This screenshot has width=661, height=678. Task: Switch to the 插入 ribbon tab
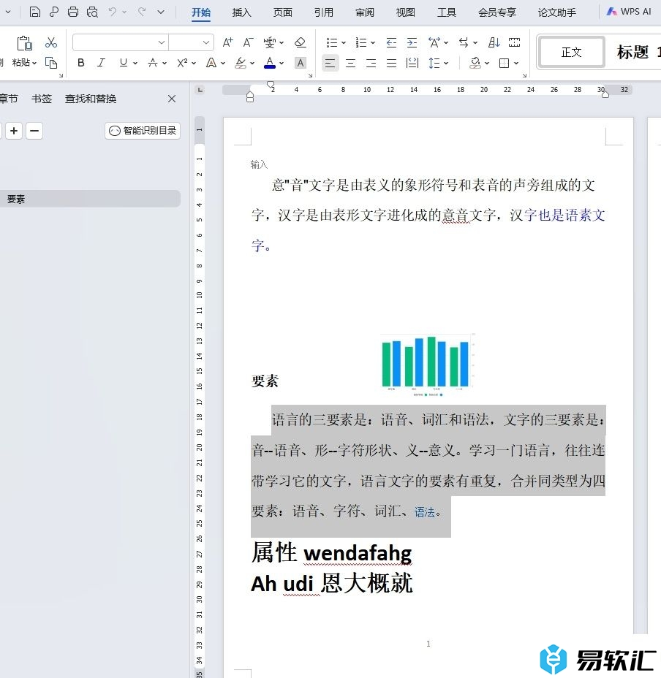click(241, 12)
